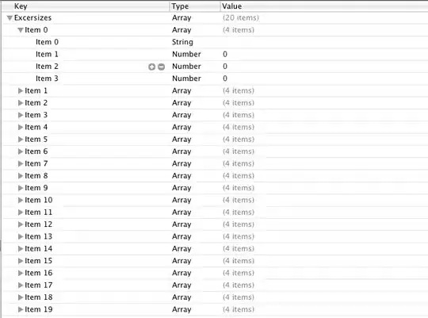Select the value 0 of nested Item 3
428x318 pixels.
point(225,79)
